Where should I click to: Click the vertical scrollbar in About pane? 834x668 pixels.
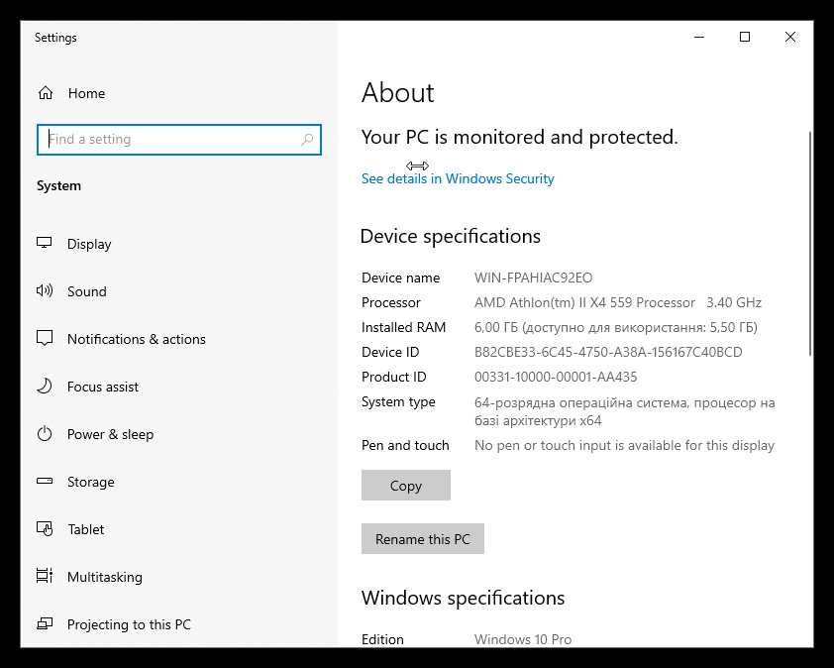[810, 243]
